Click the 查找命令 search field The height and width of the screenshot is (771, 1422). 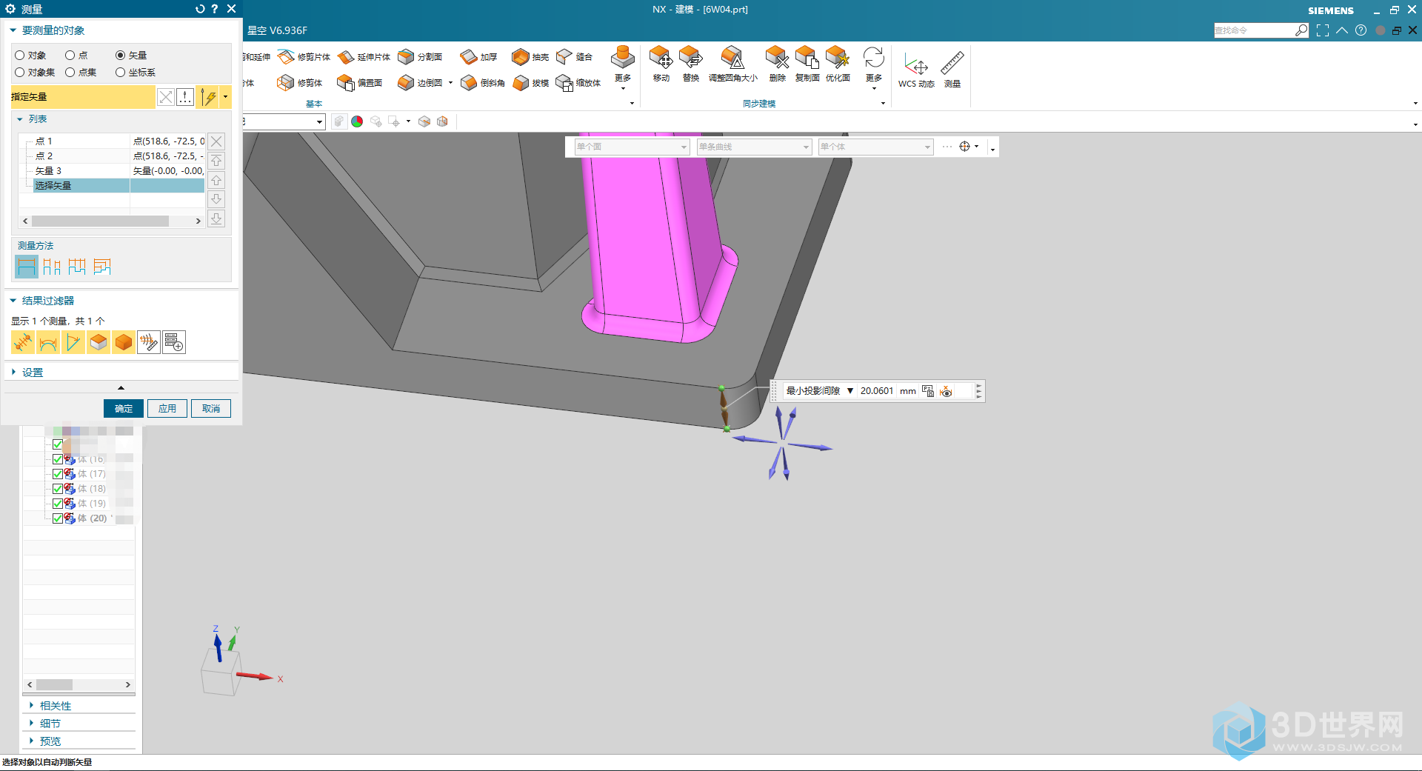coord(1254,30)
